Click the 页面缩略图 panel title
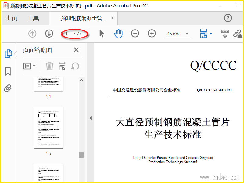The width and height of the screenshot is (244, 183). (37, 50)
